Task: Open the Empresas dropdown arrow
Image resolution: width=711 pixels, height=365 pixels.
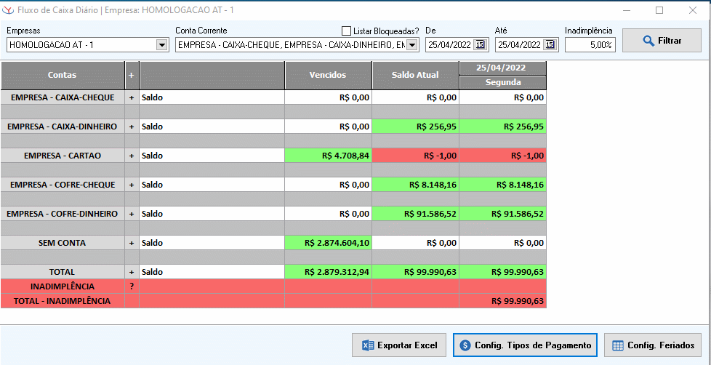Action: click(161, 44)
